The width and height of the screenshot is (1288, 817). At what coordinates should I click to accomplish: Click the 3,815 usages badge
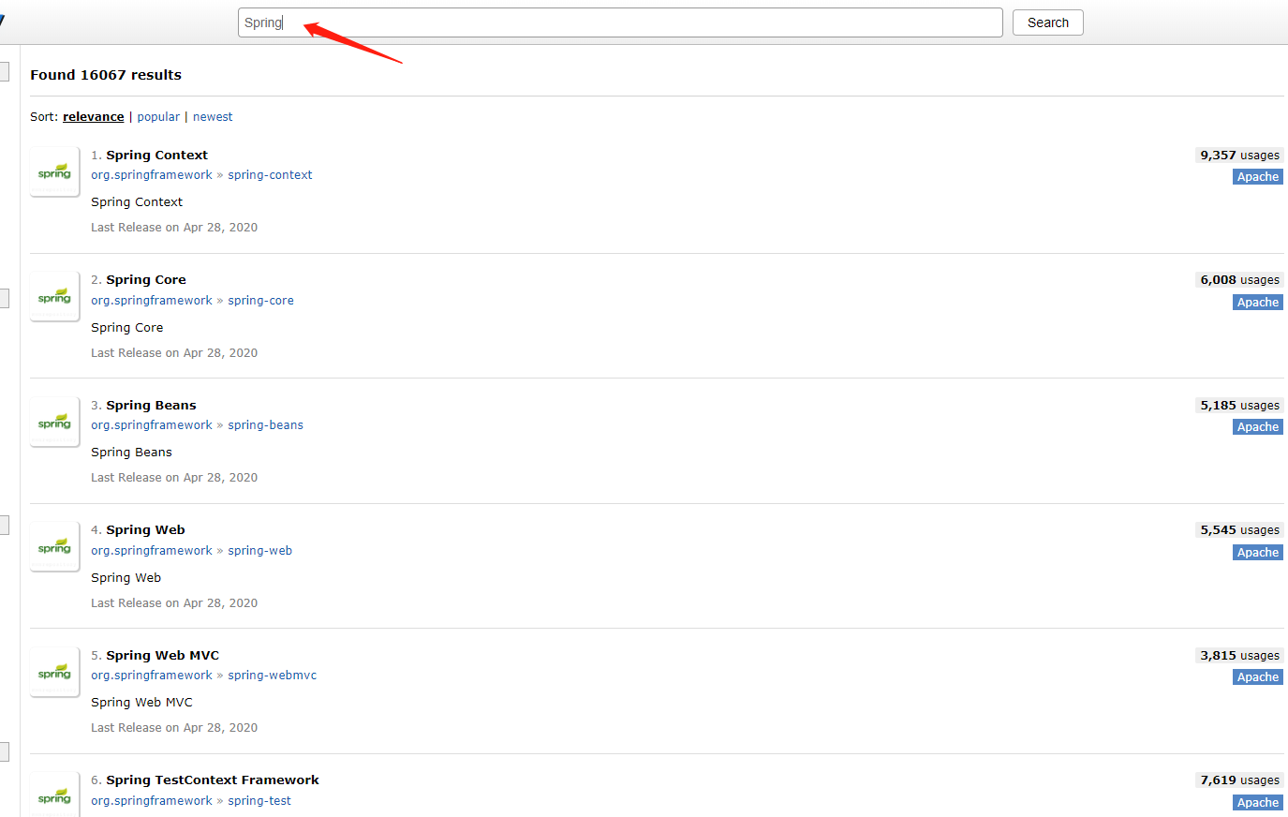[x=1239, y=656]
